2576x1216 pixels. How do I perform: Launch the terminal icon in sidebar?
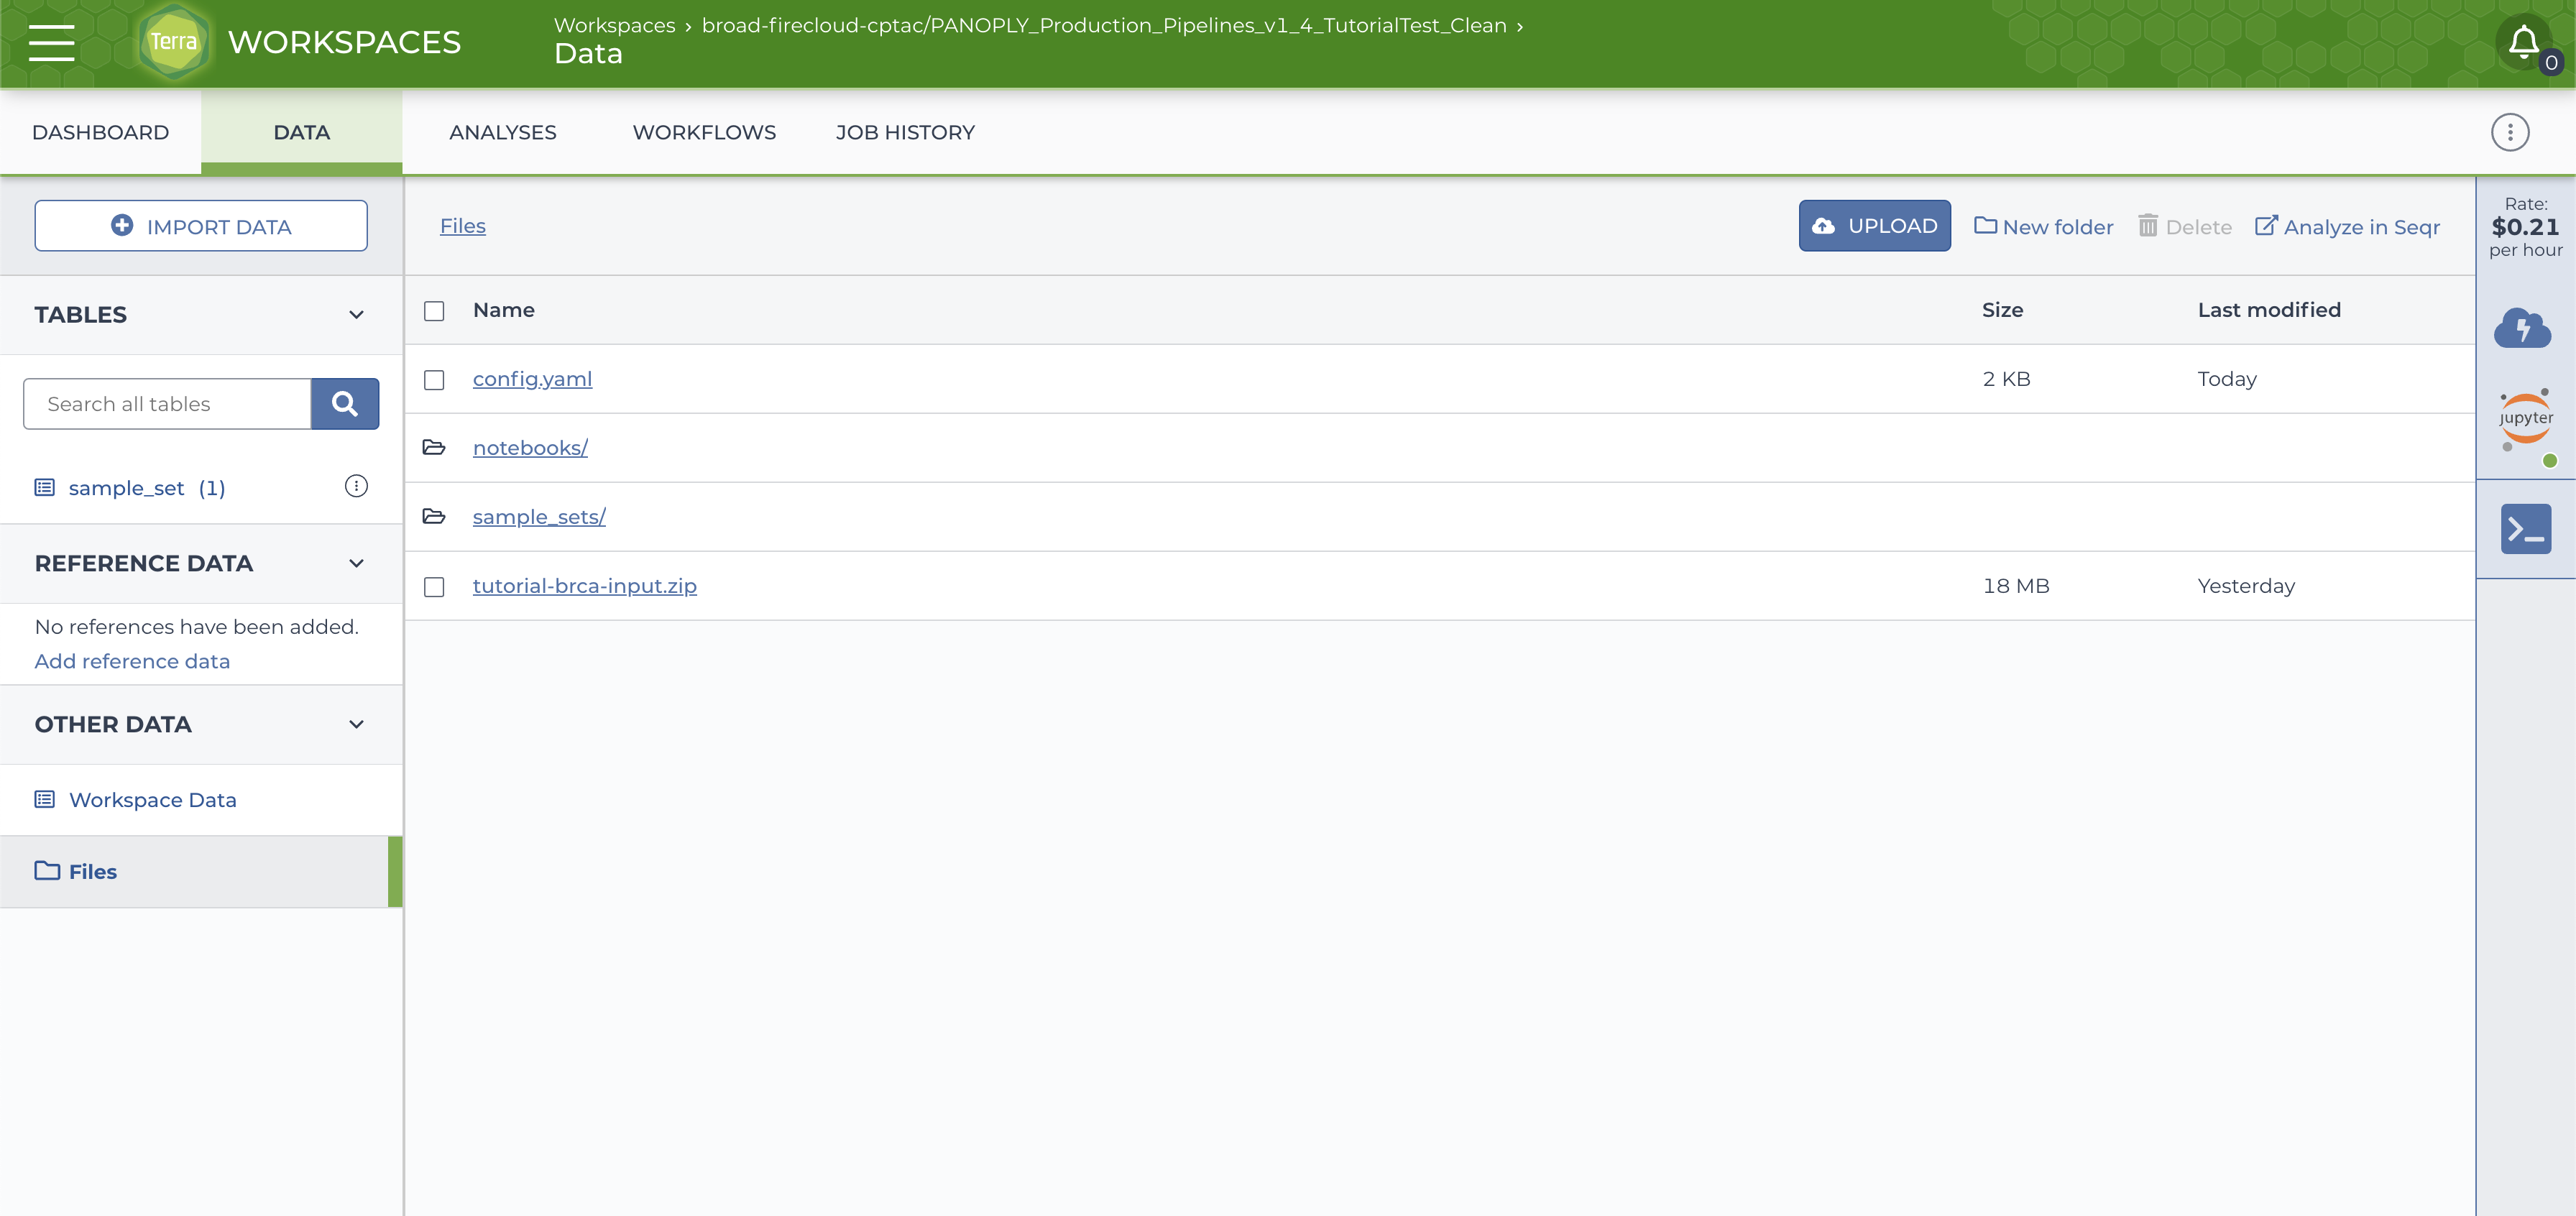2525,529
